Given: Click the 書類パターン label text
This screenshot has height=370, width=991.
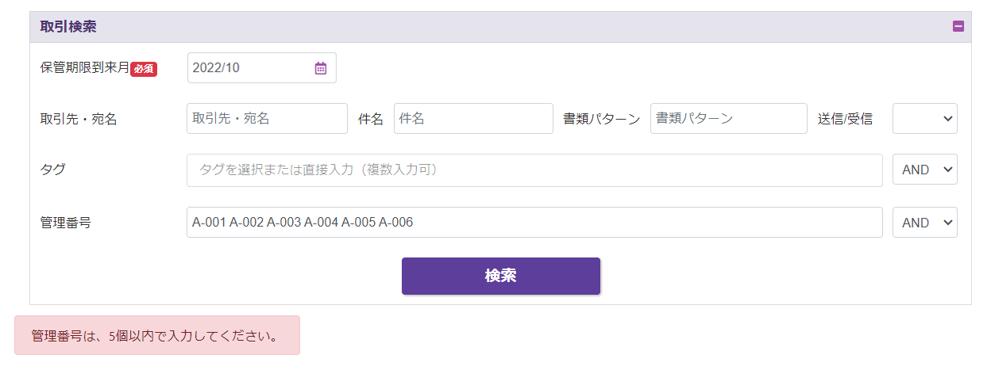Looking at the screenshot, I should click(601, 120).
